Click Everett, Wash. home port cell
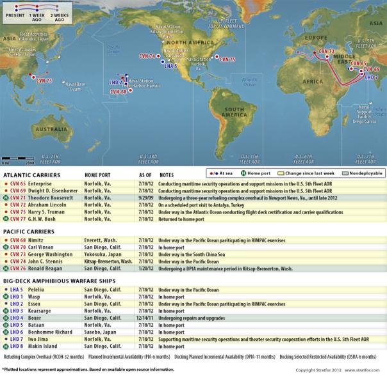The image size is (387, 374). point(101,240)
